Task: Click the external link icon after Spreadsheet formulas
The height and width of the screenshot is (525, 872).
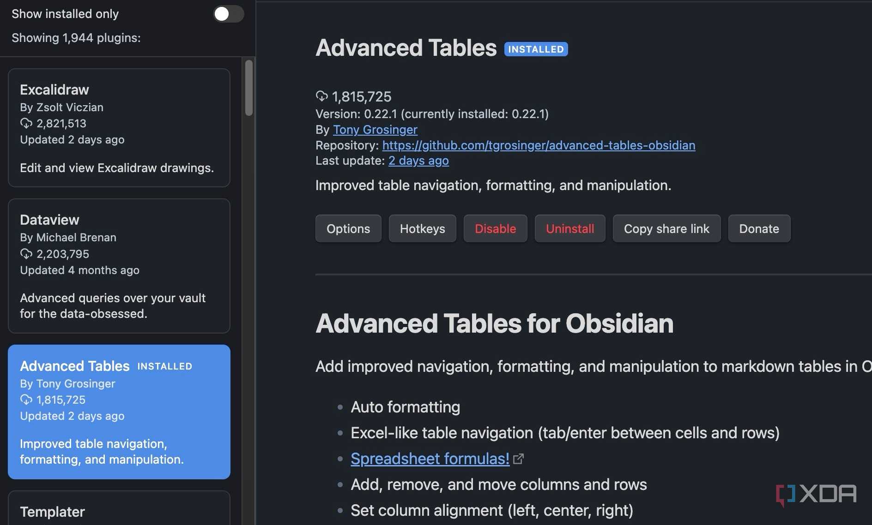Action: (x=519, y=459)
